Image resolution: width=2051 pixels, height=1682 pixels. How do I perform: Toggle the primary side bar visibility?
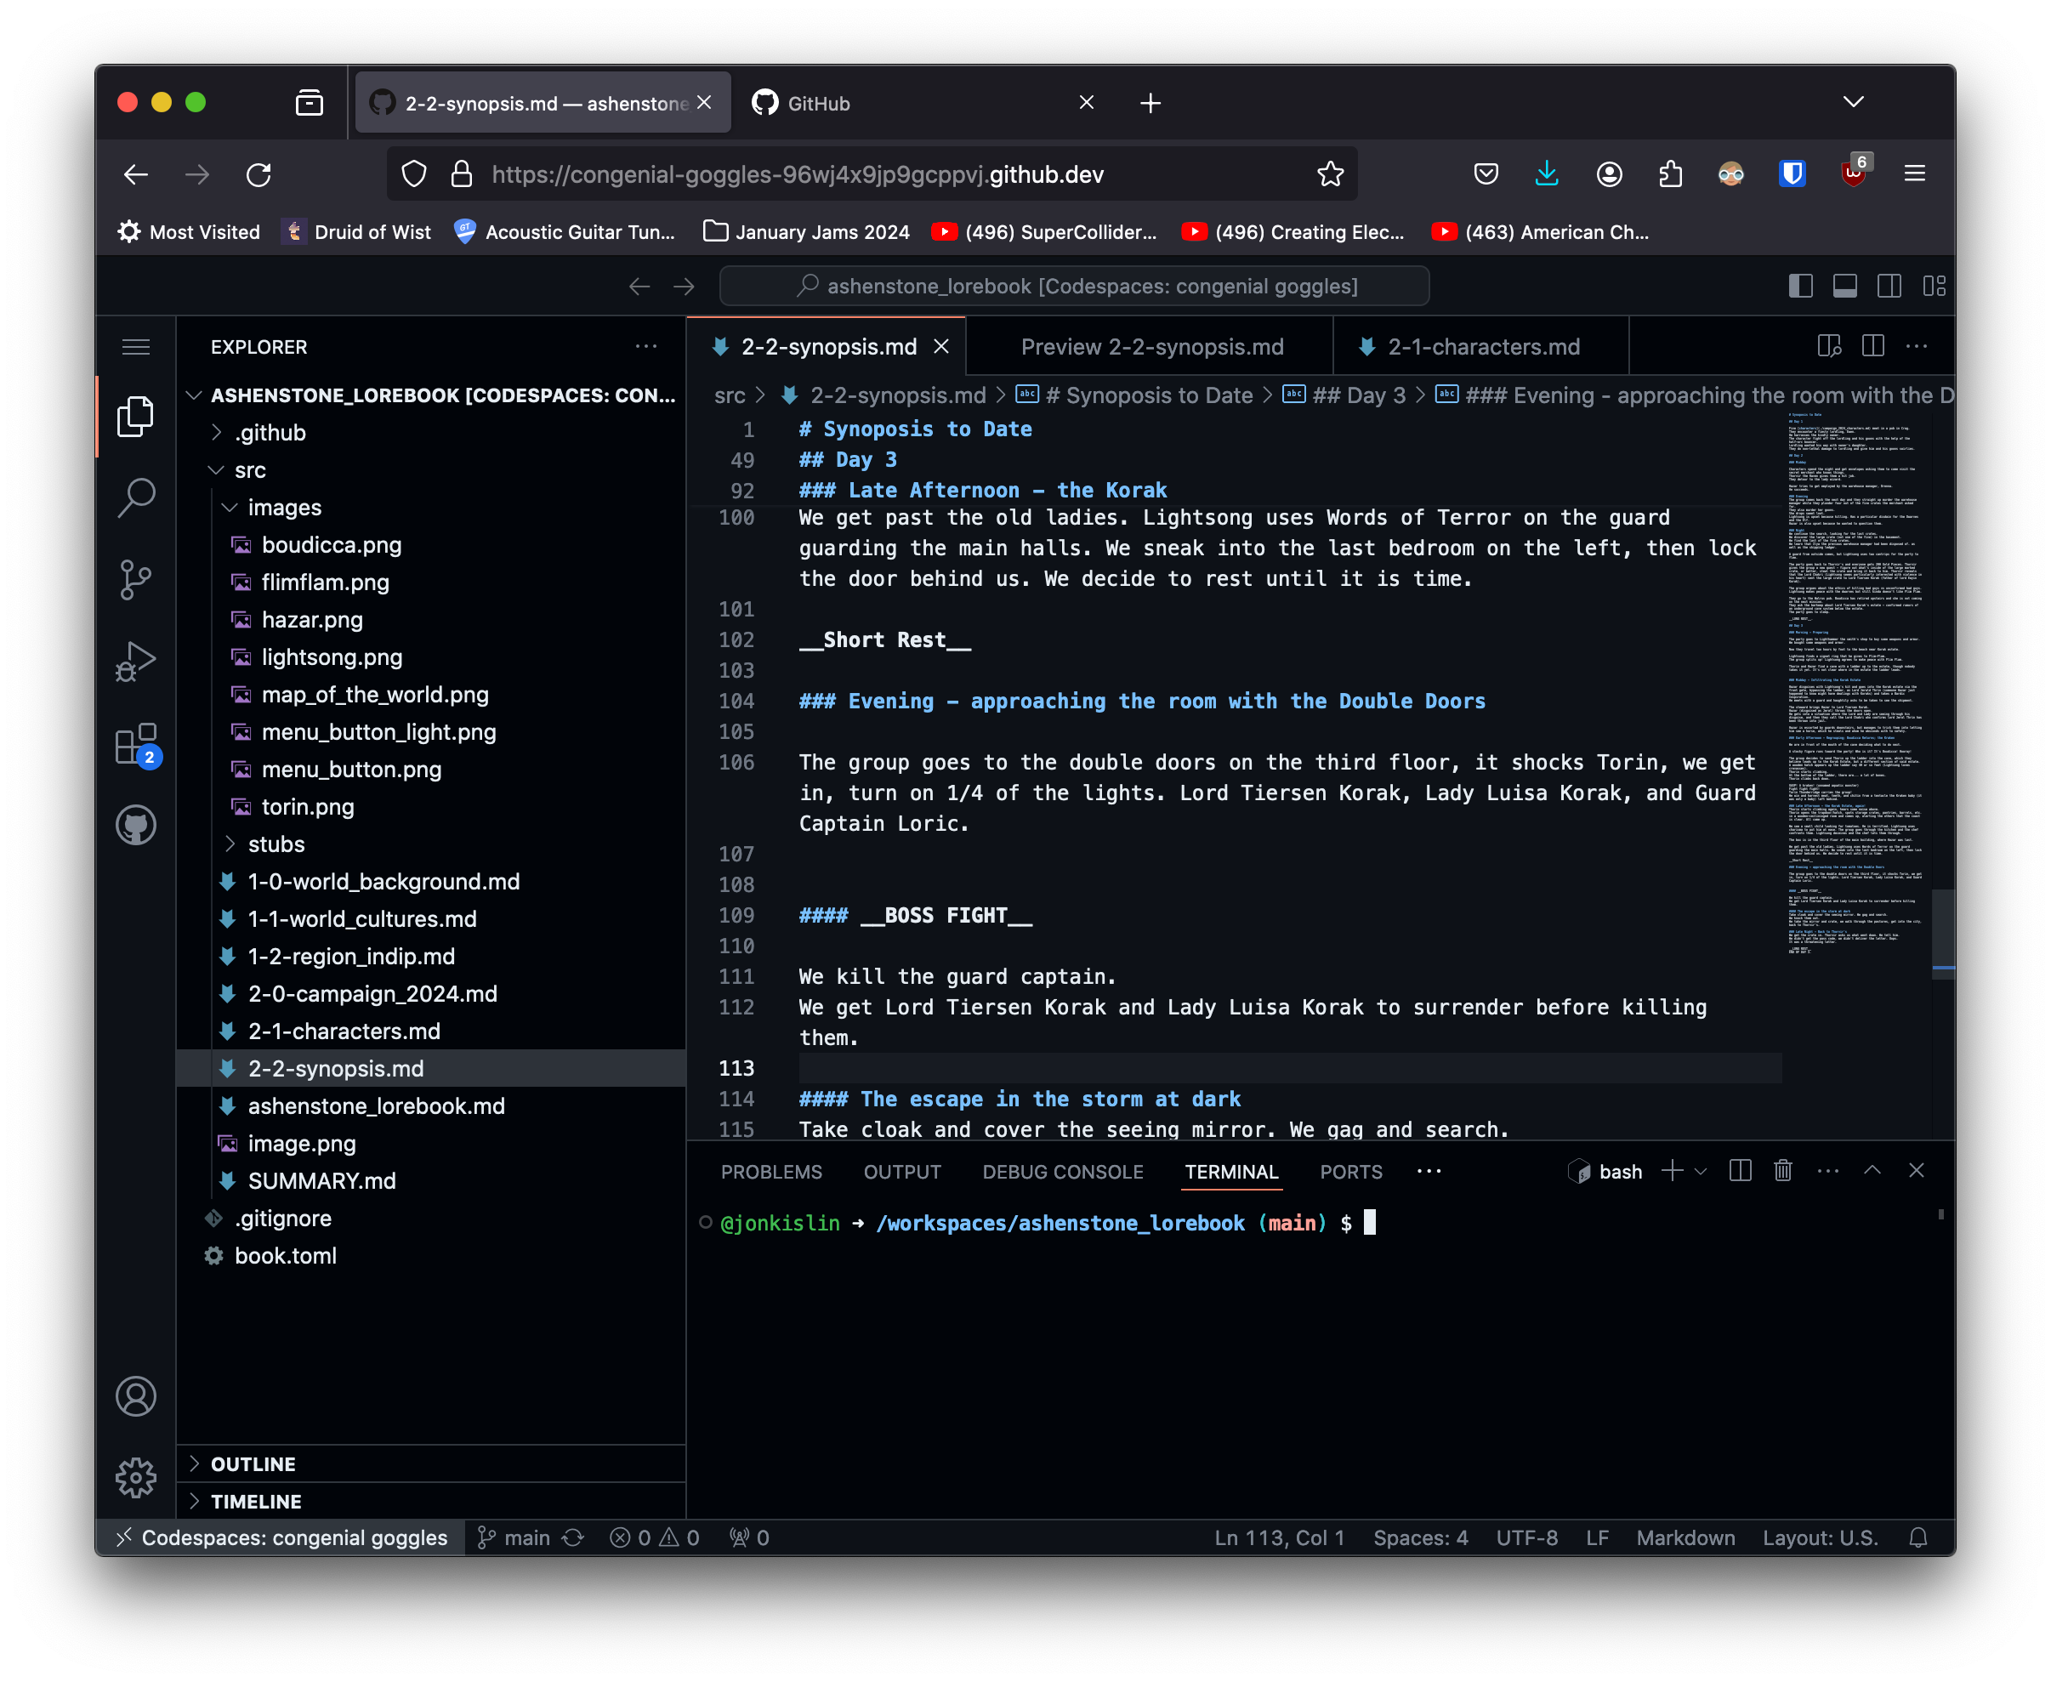(1800, 286)
